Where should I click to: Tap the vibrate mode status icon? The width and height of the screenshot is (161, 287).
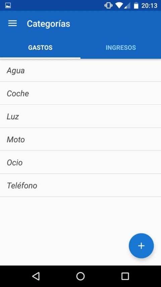click(108, 5)
